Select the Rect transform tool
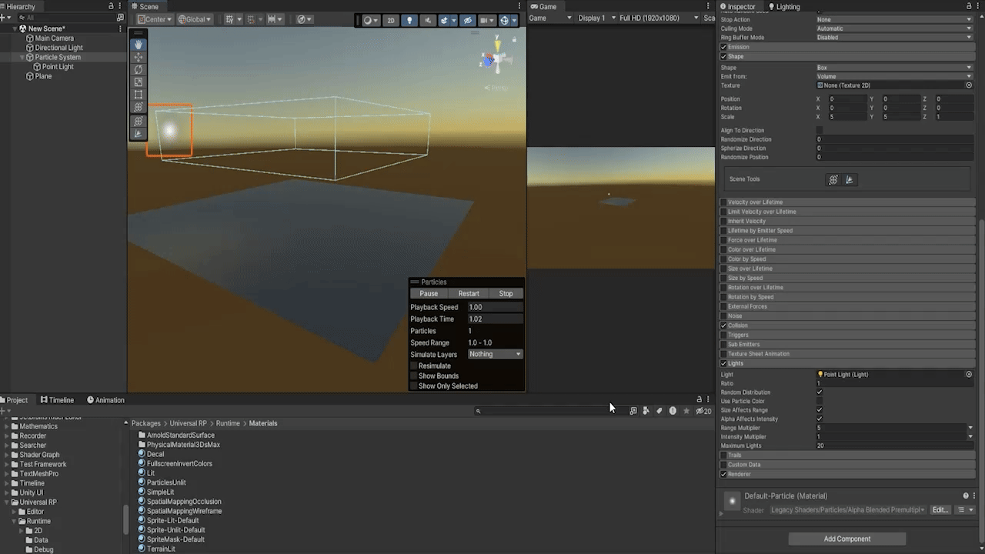The width and height of the screenshot is (985, 554). tap(139, 95)
